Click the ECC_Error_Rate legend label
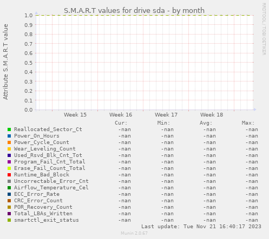This screenshot has height=239, width=269. pos(37,194)
